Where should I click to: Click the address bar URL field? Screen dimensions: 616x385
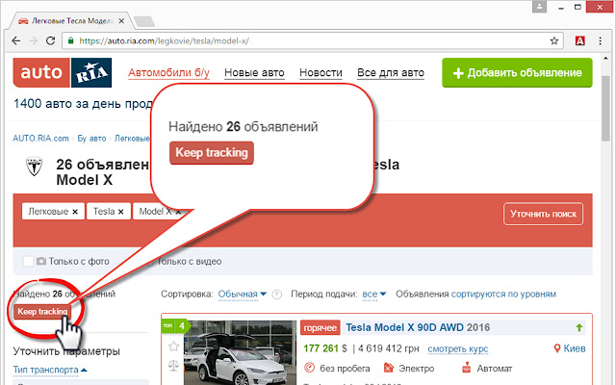312,40
